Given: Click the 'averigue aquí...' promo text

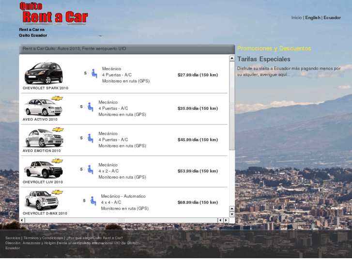Looking at the screenshot, I should [275, 75].
